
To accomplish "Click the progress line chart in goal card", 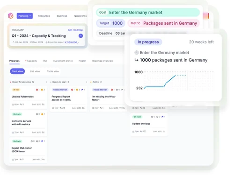I will [x=174, y=80].
